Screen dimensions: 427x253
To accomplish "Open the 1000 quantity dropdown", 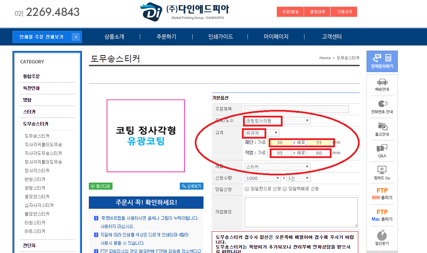I will coord(263,178).
